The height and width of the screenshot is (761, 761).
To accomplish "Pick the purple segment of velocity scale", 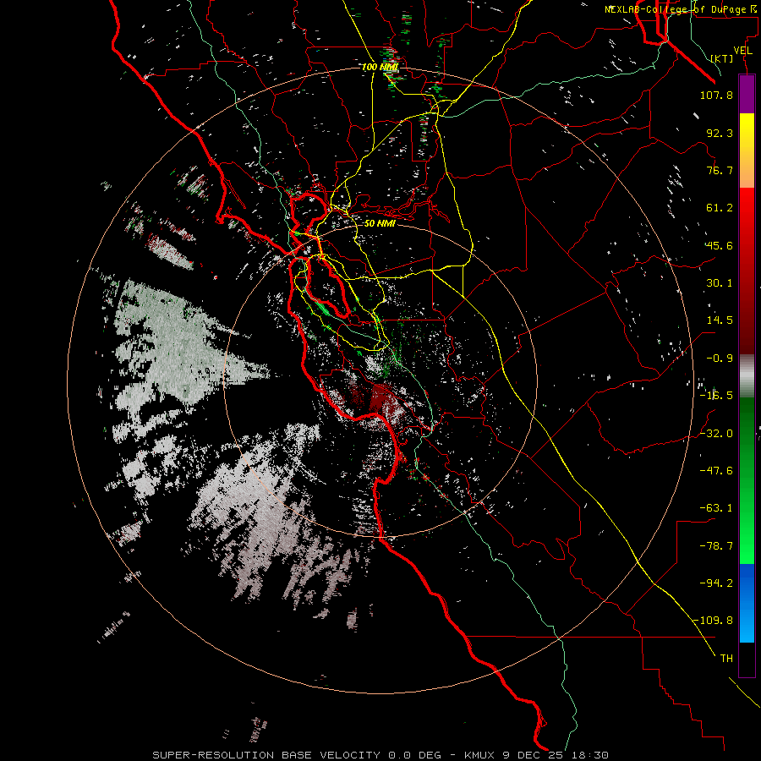I will [747, 94].
